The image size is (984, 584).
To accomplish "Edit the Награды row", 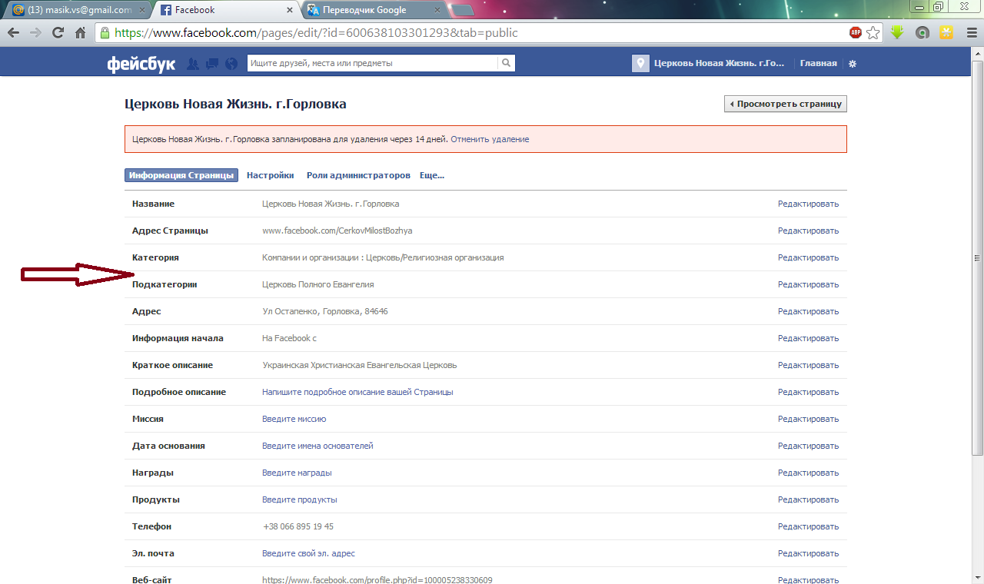I will click(x=808, y=473).
